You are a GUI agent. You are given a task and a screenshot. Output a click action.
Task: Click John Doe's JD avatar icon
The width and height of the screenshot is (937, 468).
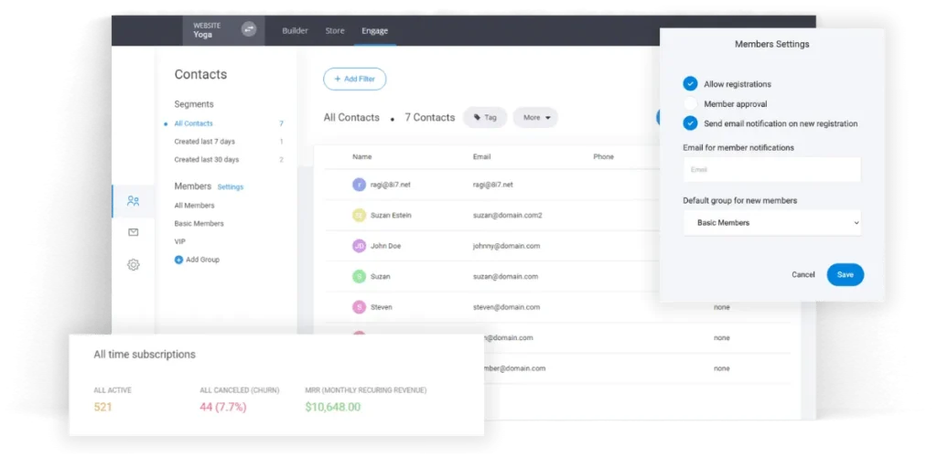359,246
